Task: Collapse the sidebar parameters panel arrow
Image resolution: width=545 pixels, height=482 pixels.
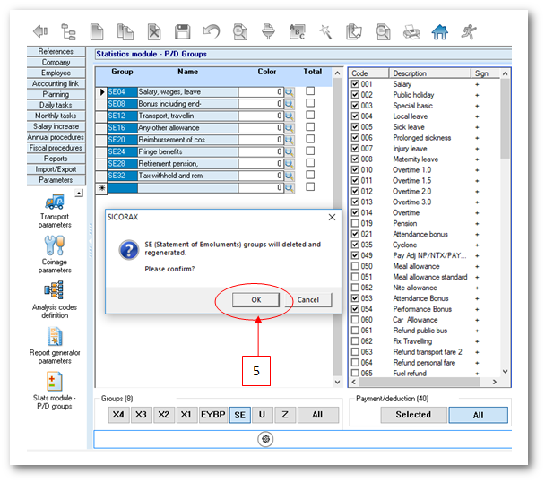Action: (x=79, y=193)
